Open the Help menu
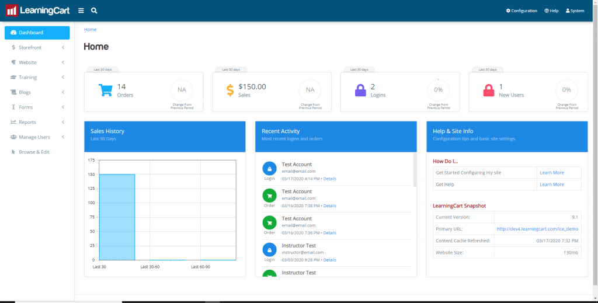 point(551,11)
